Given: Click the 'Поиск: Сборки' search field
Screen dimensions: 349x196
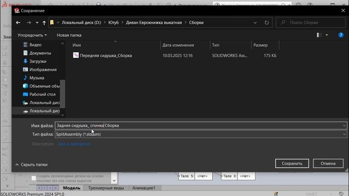Looking at the screenshot, I should click(311, 22).
